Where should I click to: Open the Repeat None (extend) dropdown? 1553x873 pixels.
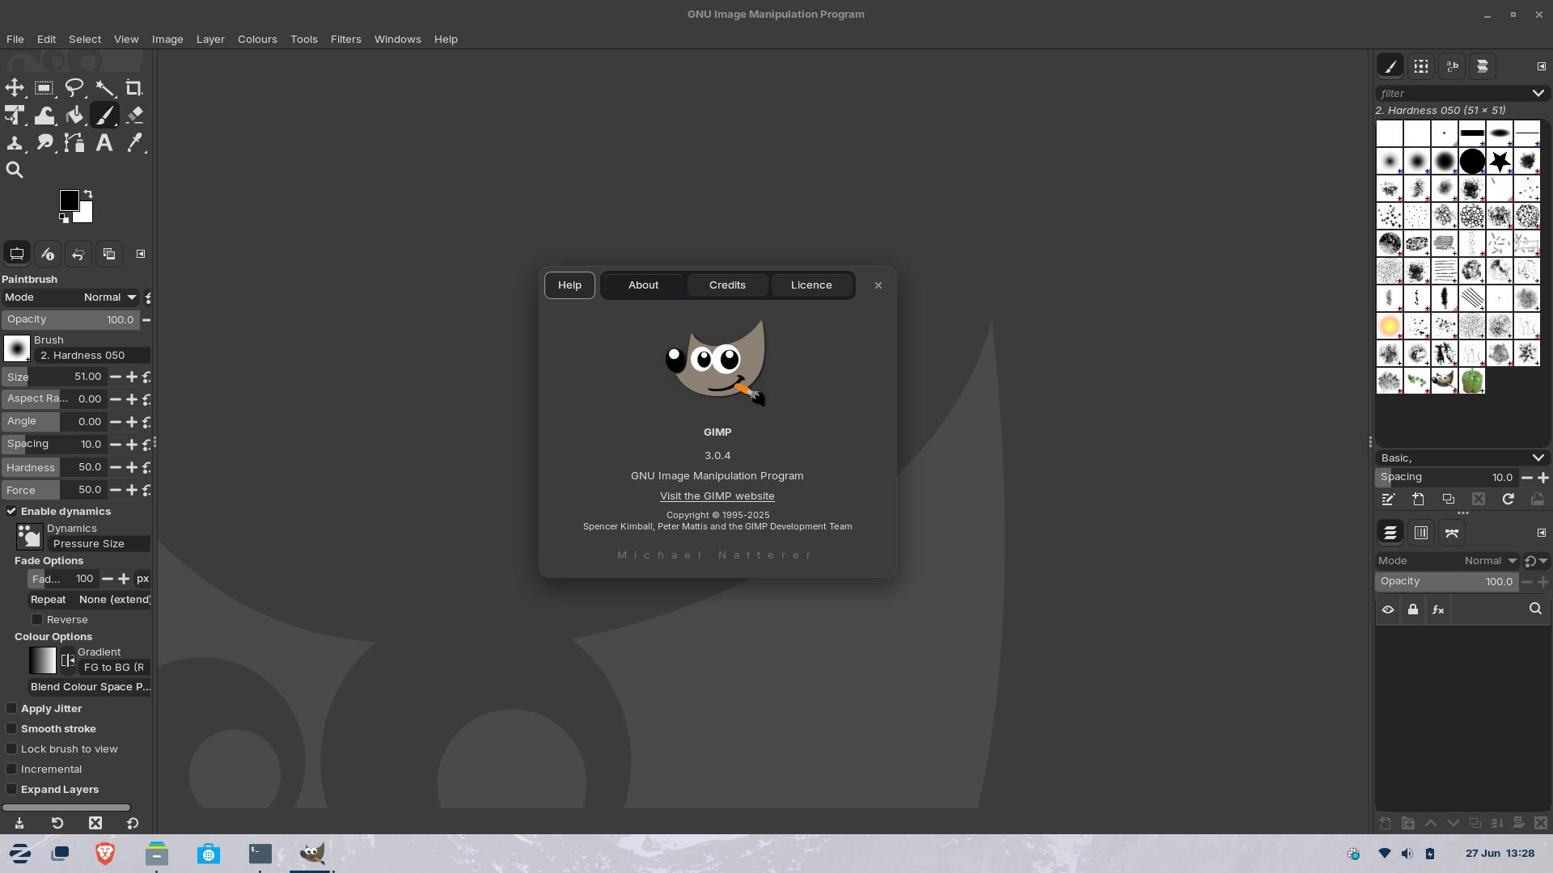[x=90, y=599]
